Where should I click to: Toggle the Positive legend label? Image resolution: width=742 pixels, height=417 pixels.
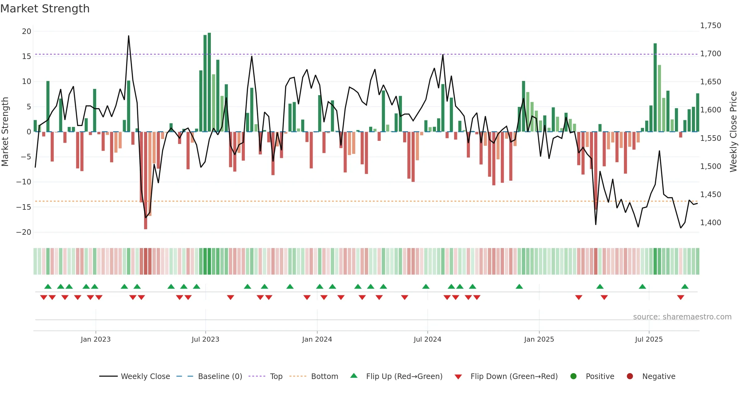[x=600, y=377]
